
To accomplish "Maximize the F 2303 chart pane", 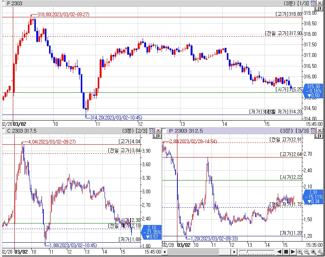I will [x=313, y=3].
